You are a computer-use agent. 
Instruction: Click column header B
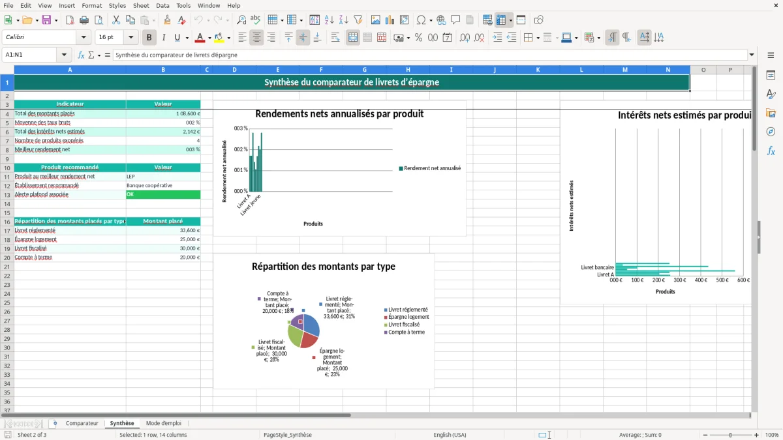163,70
